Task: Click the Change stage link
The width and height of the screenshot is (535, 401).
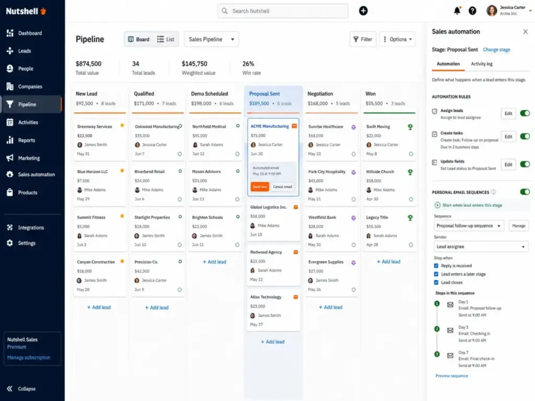Action: [x=496, y=50]
